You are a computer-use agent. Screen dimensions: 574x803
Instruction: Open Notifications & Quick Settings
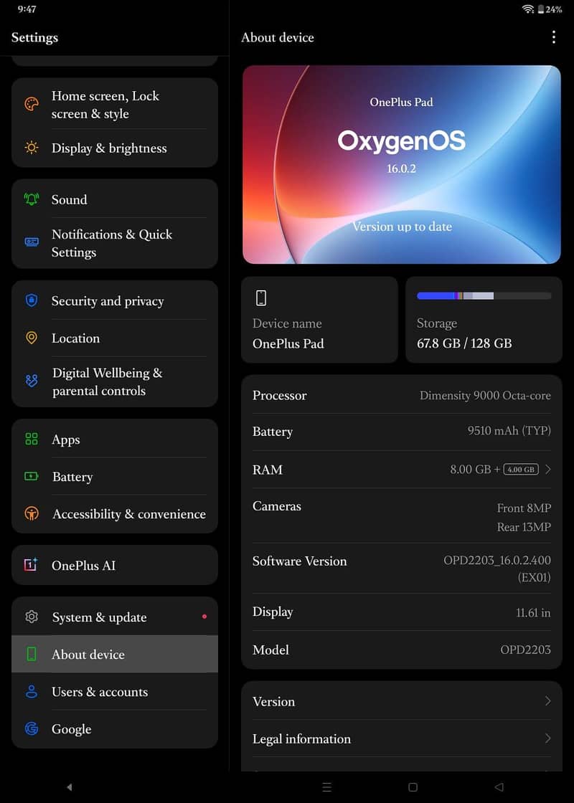point(115,243)
